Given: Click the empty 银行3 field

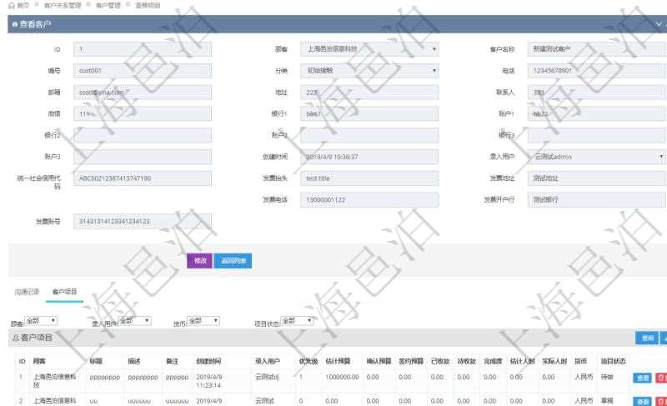Looking at the screenshot, I should coord(596,135).
